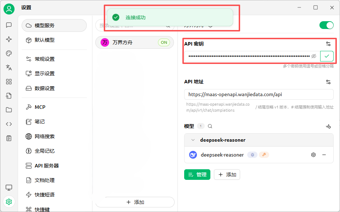340x212 pixels.
Task: Open API 地址 settings options icon
Action: [328, 82]
